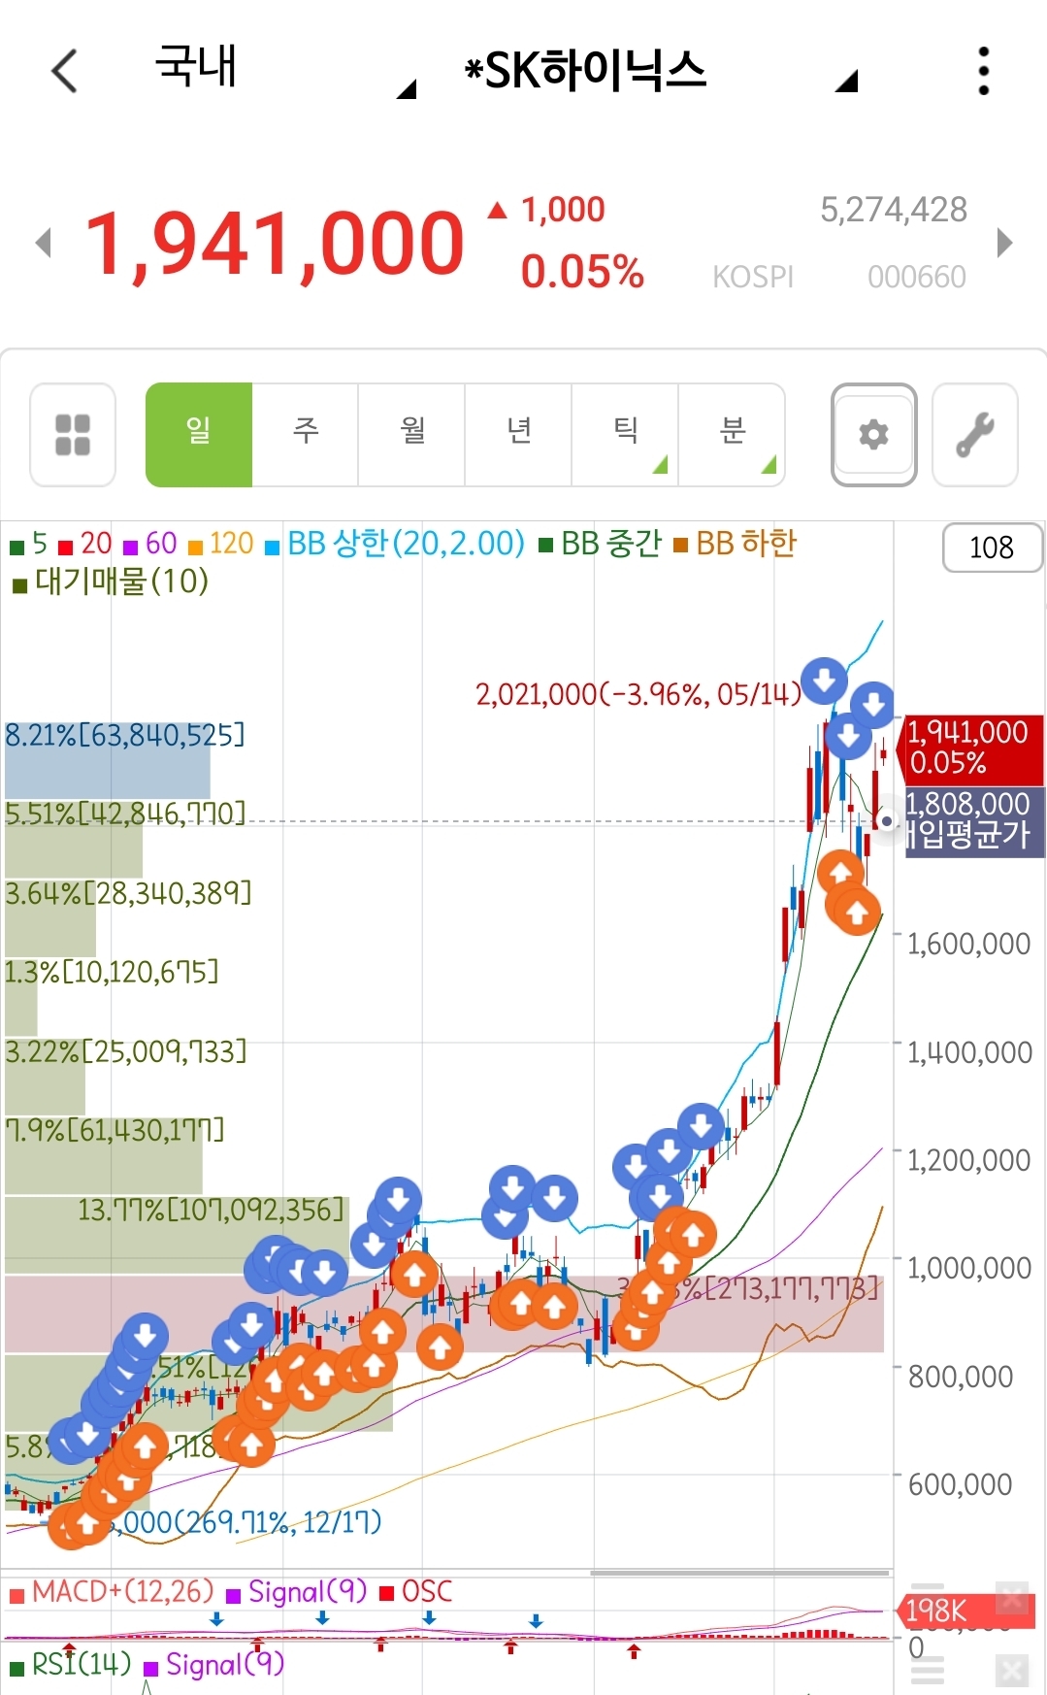The height and width of the screenshot is (1695, 1047).
Task: Toggle the 대기매물(10) legend item
Action: [111, 582]
